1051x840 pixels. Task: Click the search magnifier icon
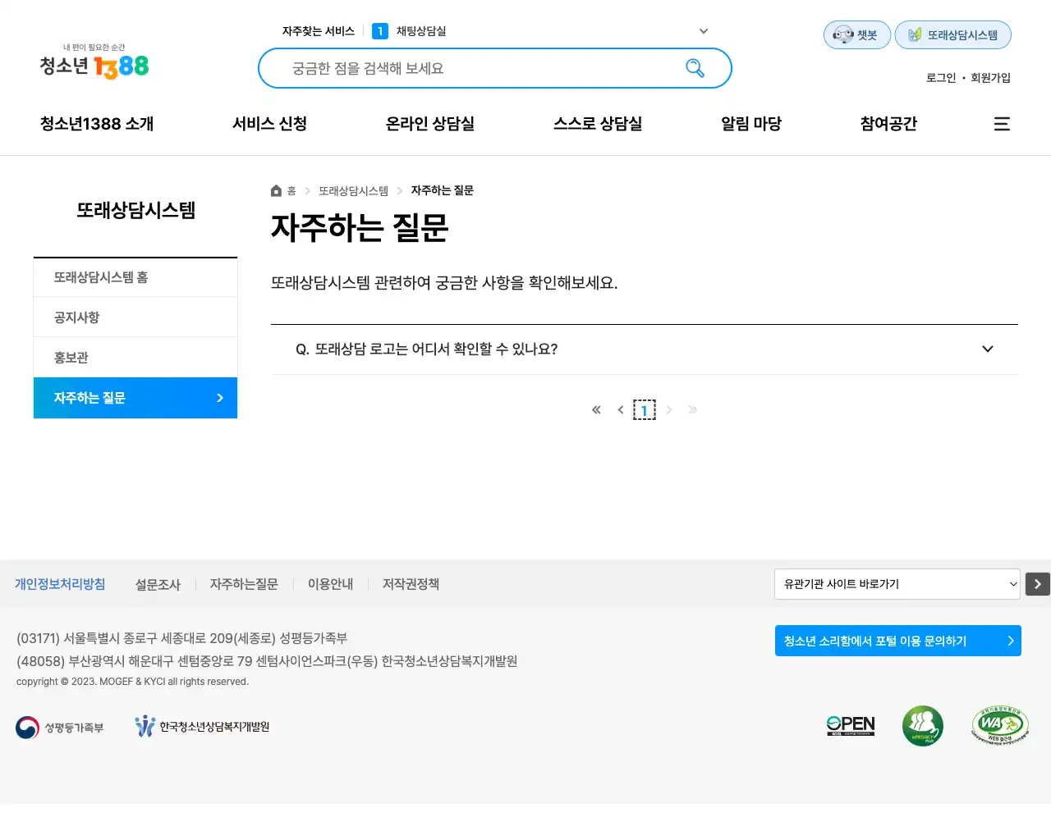tap(695, 68)
